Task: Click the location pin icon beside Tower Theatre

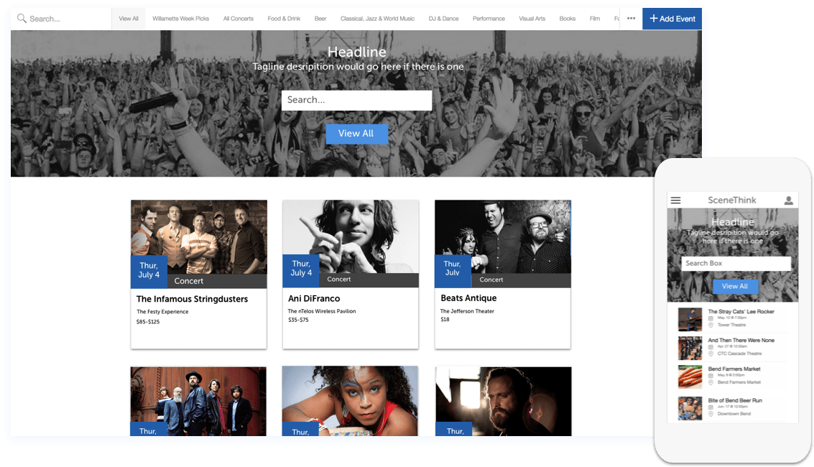Action: pyautogui.click(x=711, y=325)
